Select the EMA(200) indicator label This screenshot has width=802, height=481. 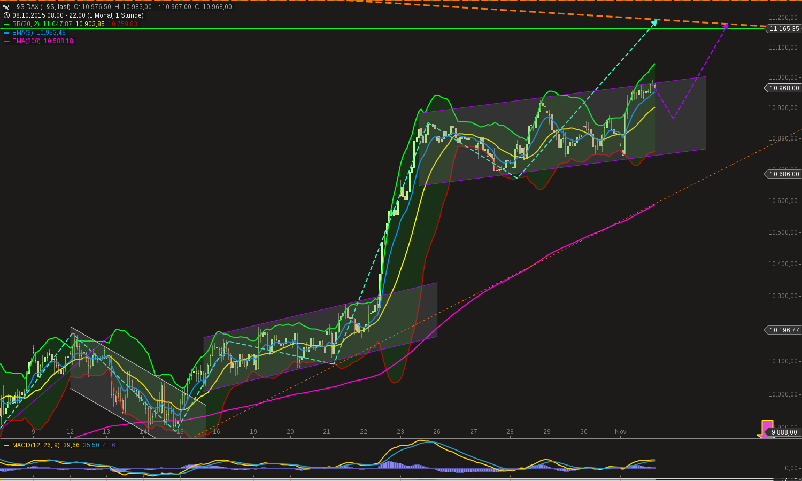tap(26, 41)
